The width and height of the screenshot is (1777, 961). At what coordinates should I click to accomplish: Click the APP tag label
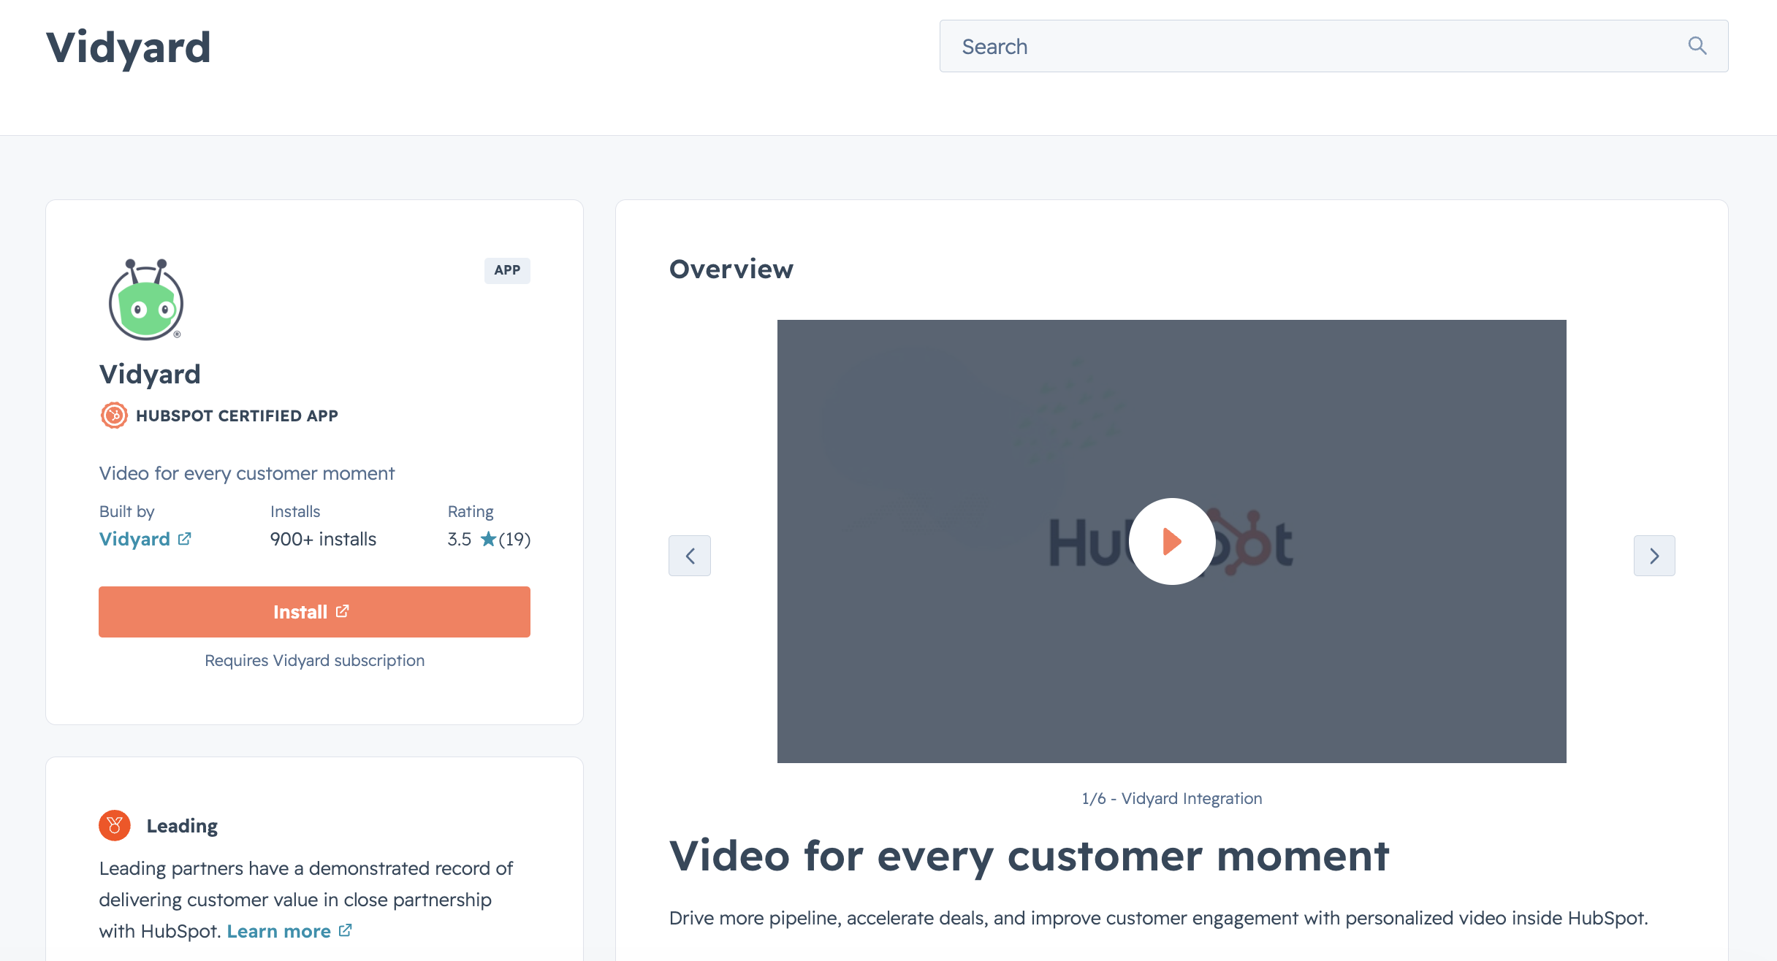click(x=507, y=270)
